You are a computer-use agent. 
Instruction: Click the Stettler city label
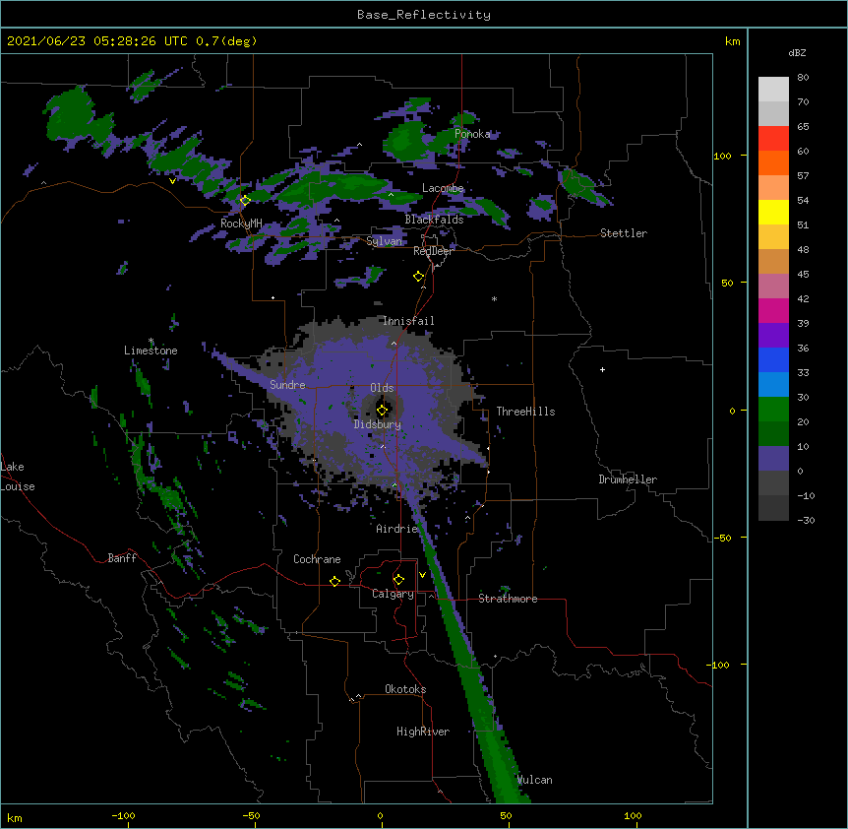[x=624, y=233]
